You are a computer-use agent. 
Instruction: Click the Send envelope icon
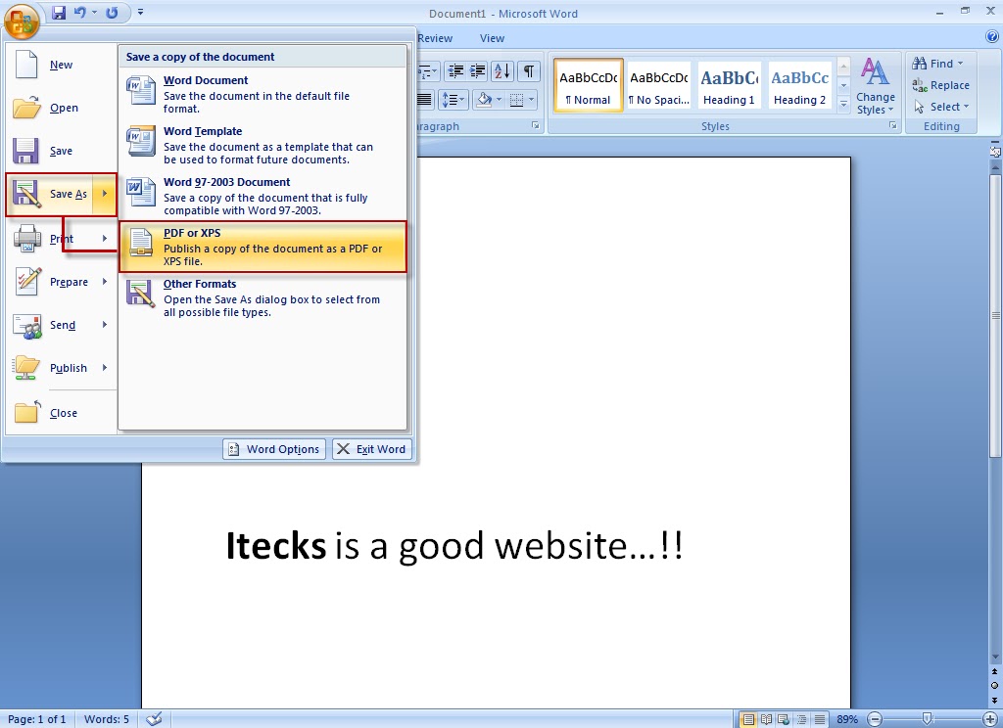coord(27,326)
